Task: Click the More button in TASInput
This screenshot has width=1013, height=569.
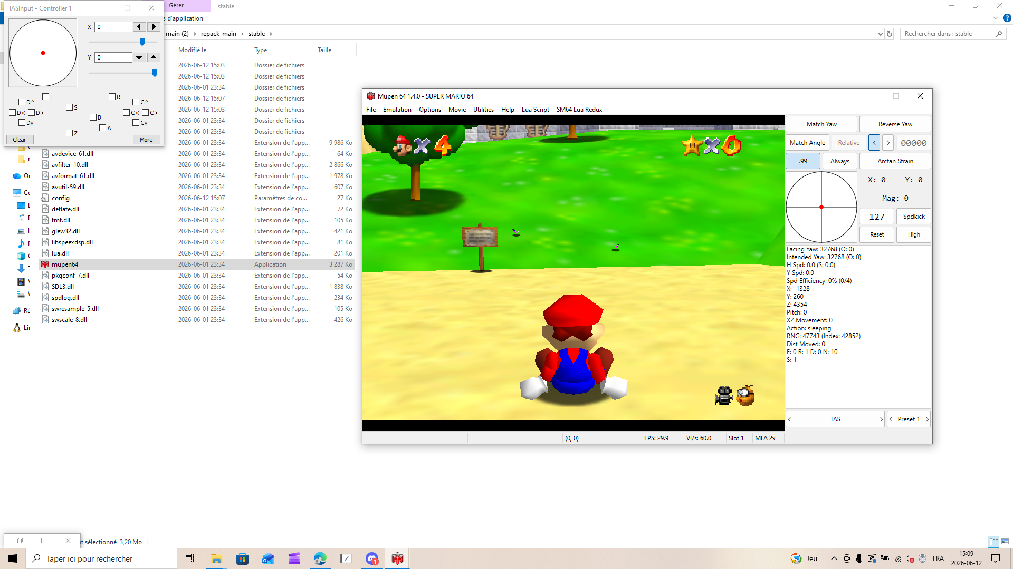Action: [x=146, y=140]
